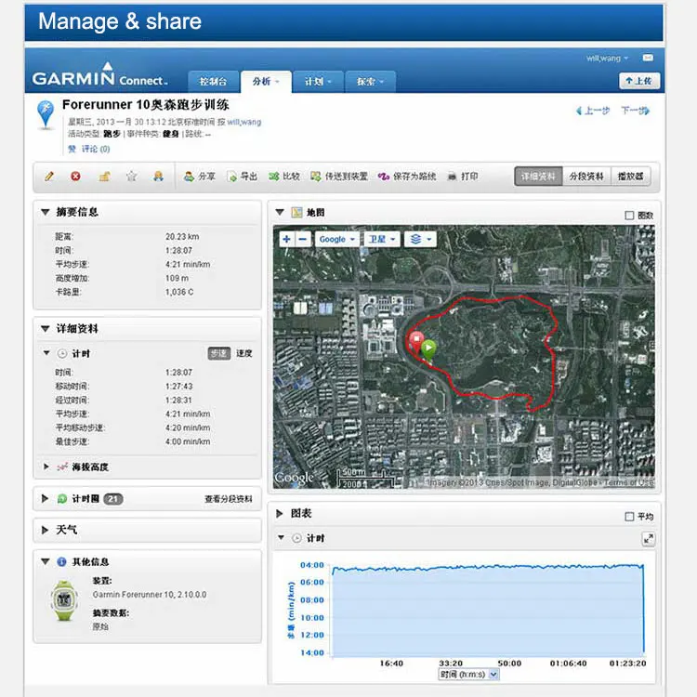
Task: Click the person badge icon in toolbar
Action: (158, 177)
